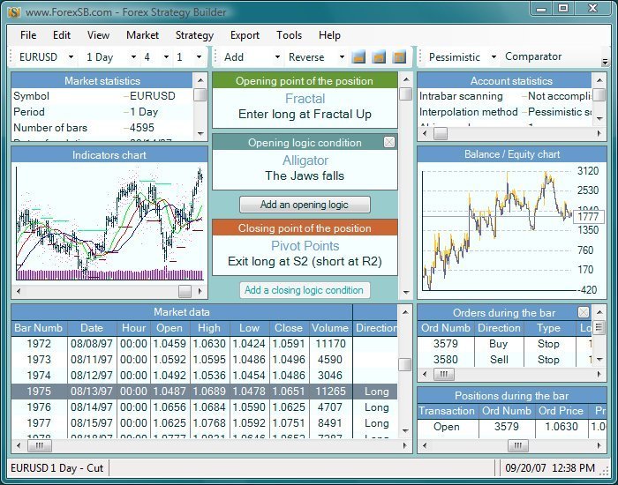This screenshot has width=618, height=485.
Task: Click the first orange toolbar icon after Reverse
Action: (x=359, y=57)
